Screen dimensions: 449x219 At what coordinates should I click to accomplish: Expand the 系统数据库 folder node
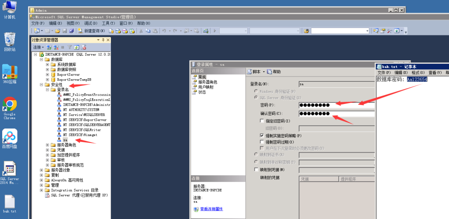click(47, 64)
